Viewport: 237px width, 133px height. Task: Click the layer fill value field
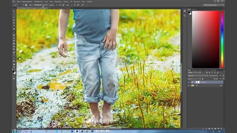[221, 79]
